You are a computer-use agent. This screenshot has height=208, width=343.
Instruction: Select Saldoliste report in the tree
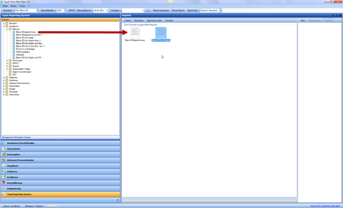(x=20, y=55)
